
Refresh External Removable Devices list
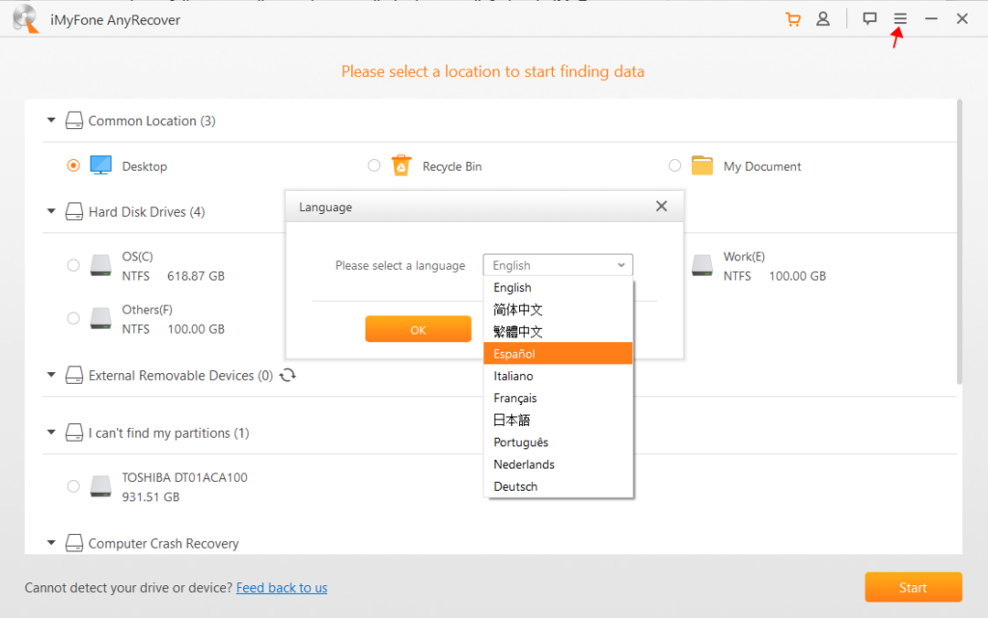(x=288, y=375)
